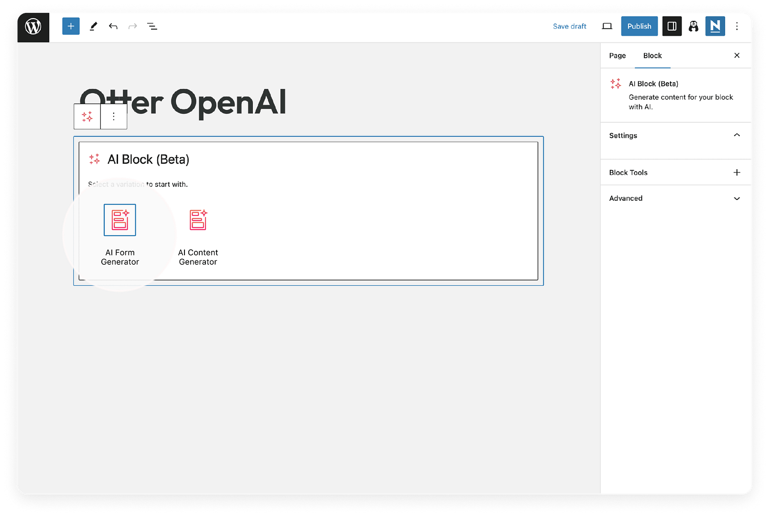Click the laptop preview icon
Image resolution: width=769 pixels, height=516 pixels.
[607, 26]
